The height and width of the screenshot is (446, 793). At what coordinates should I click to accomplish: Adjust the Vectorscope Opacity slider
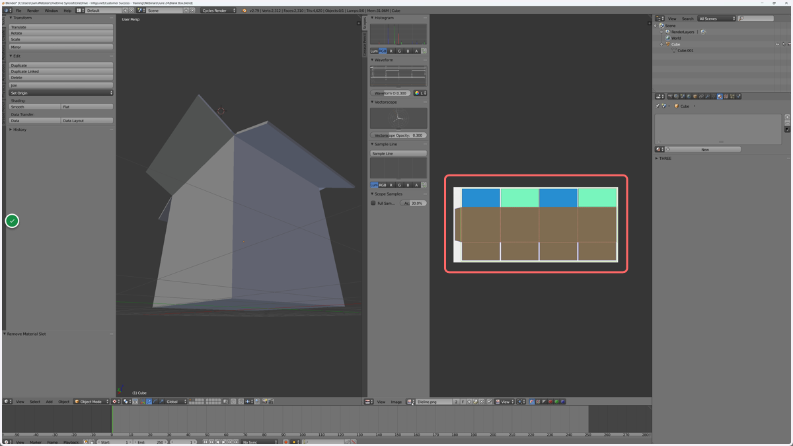coord(398,135)
